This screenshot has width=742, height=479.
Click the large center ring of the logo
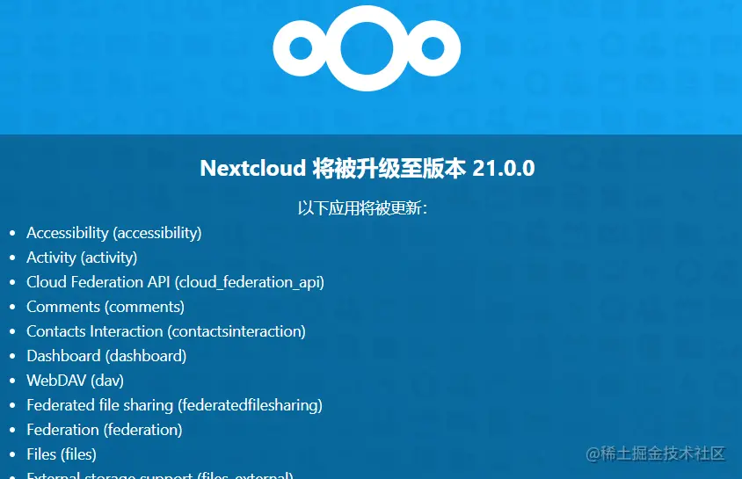[367, 48]
